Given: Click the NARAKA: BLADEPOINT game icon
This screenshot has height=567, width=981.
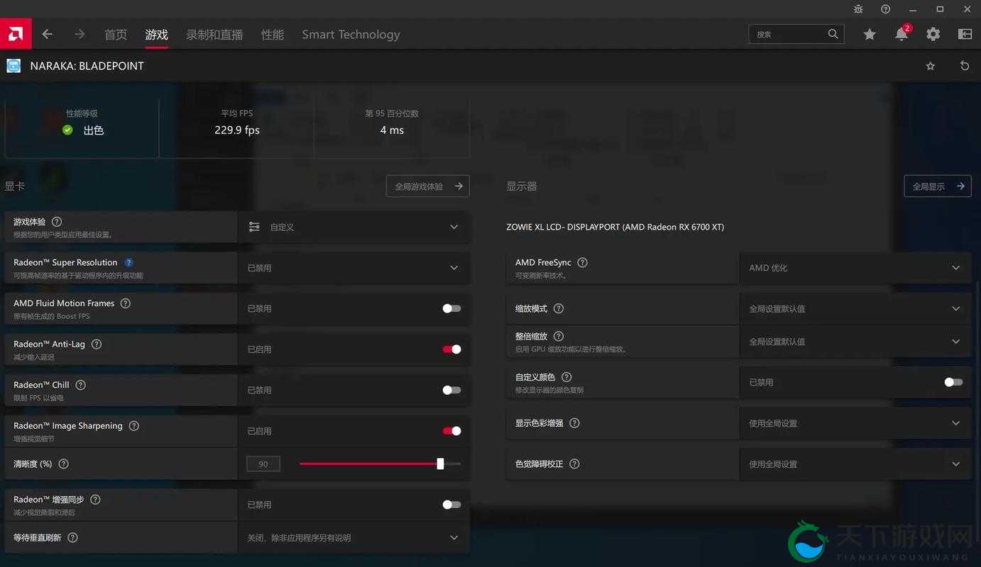Looking at the screenshot, I should tap(13, 66).
